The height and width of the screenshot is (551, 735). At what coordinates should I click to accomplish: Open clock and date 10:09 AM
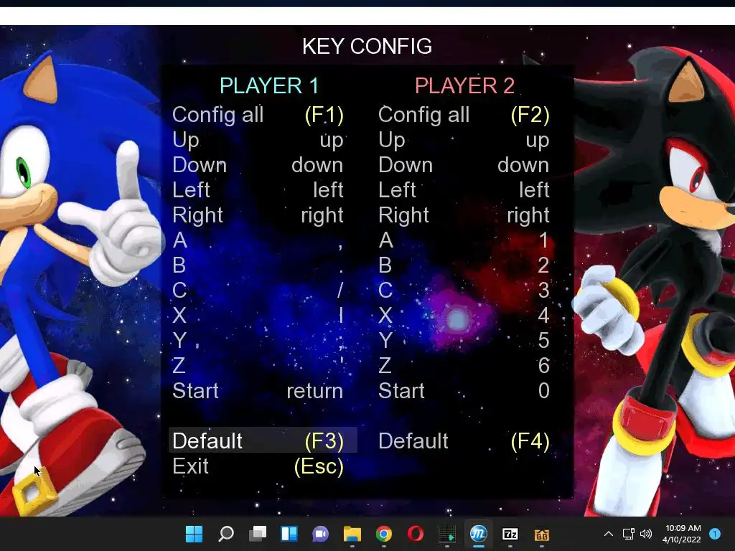tap(682, 534)
